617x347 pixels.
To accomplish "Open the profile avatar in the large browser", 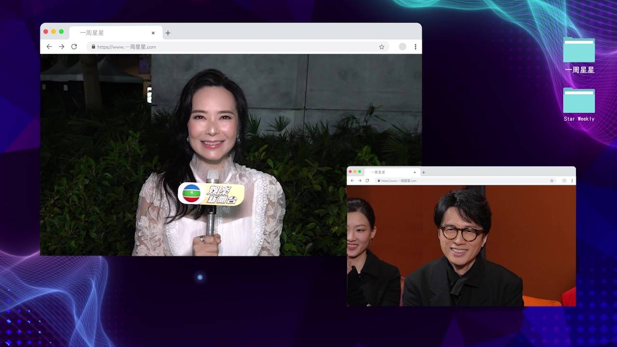I will click(x=402, y=47).
